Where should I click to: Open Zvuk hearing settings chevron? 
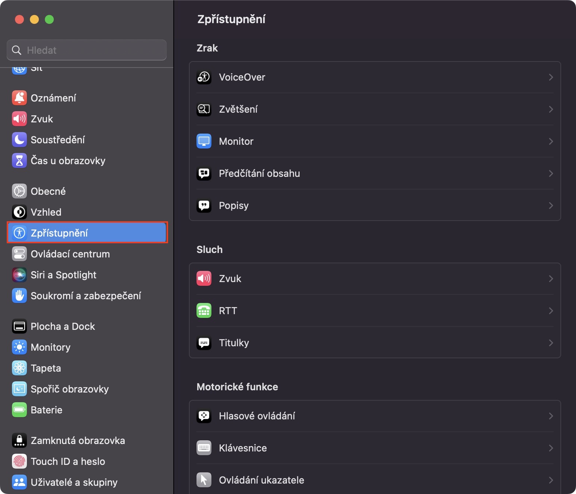551,279
